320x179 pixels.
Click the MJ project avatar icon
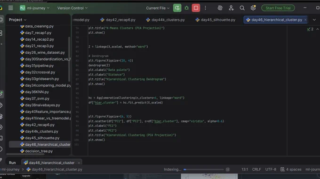point(23,8)
